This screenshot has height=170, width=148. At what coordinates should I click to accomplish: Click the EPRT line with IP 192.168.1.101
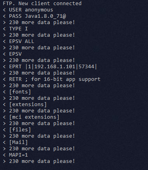50,67
